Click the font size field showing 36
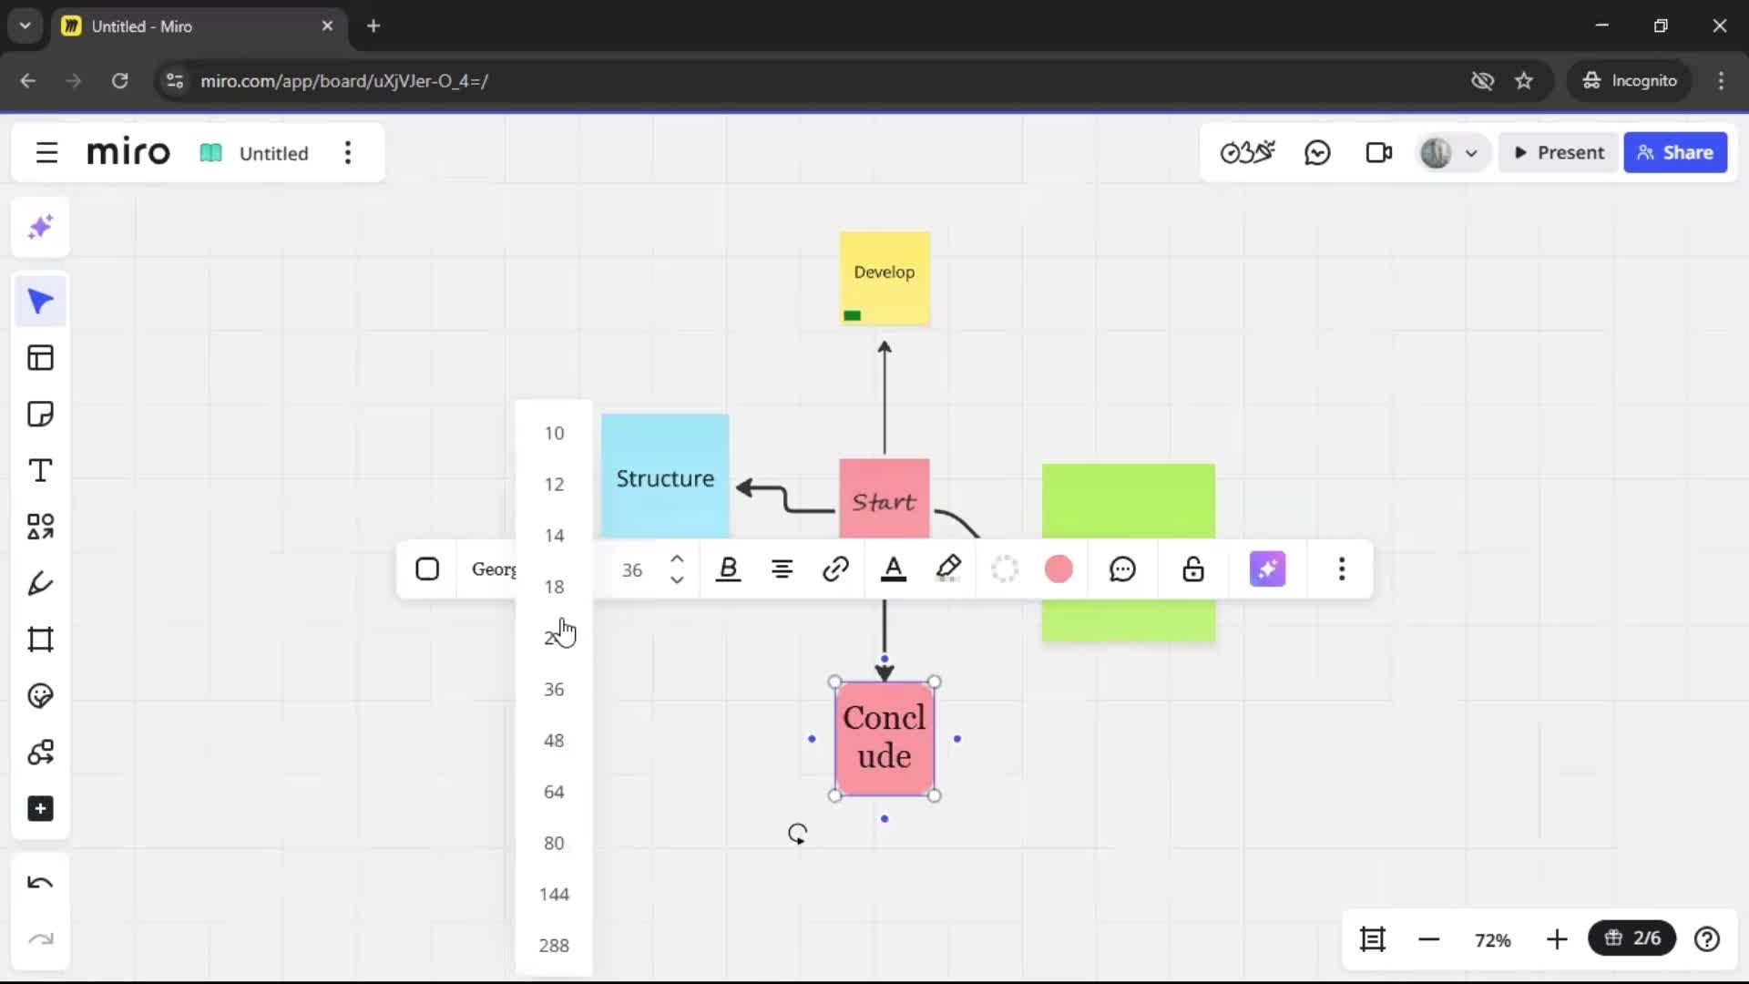1749x984 pixels. click(632, 570)
